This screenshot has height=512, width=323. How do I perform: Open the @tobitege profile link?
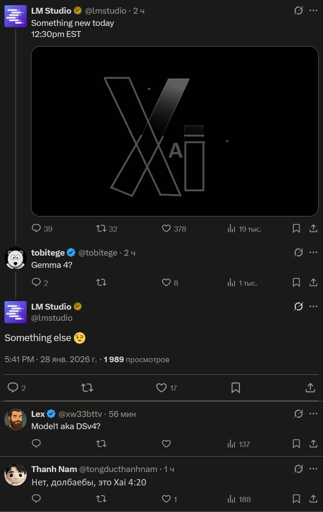pyautogui.click(x=98, y=253)
